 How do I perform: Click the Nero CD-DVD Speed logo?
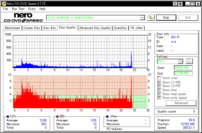click(x=23, y=17)
